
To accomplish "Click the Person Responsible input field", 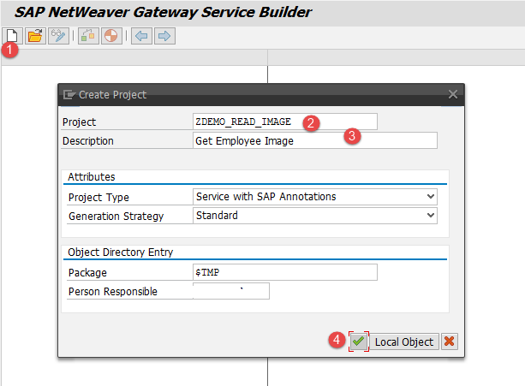I will [x=231, y=292].
